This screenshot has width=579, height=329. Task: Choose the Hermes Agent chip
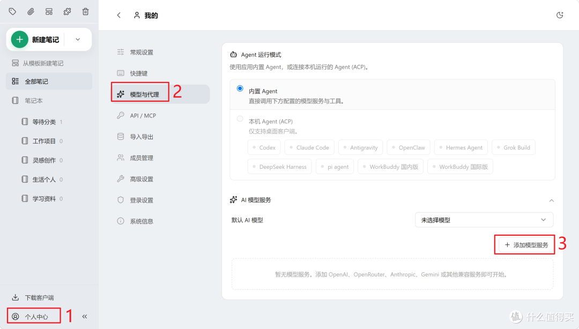(x=461, y=147)
